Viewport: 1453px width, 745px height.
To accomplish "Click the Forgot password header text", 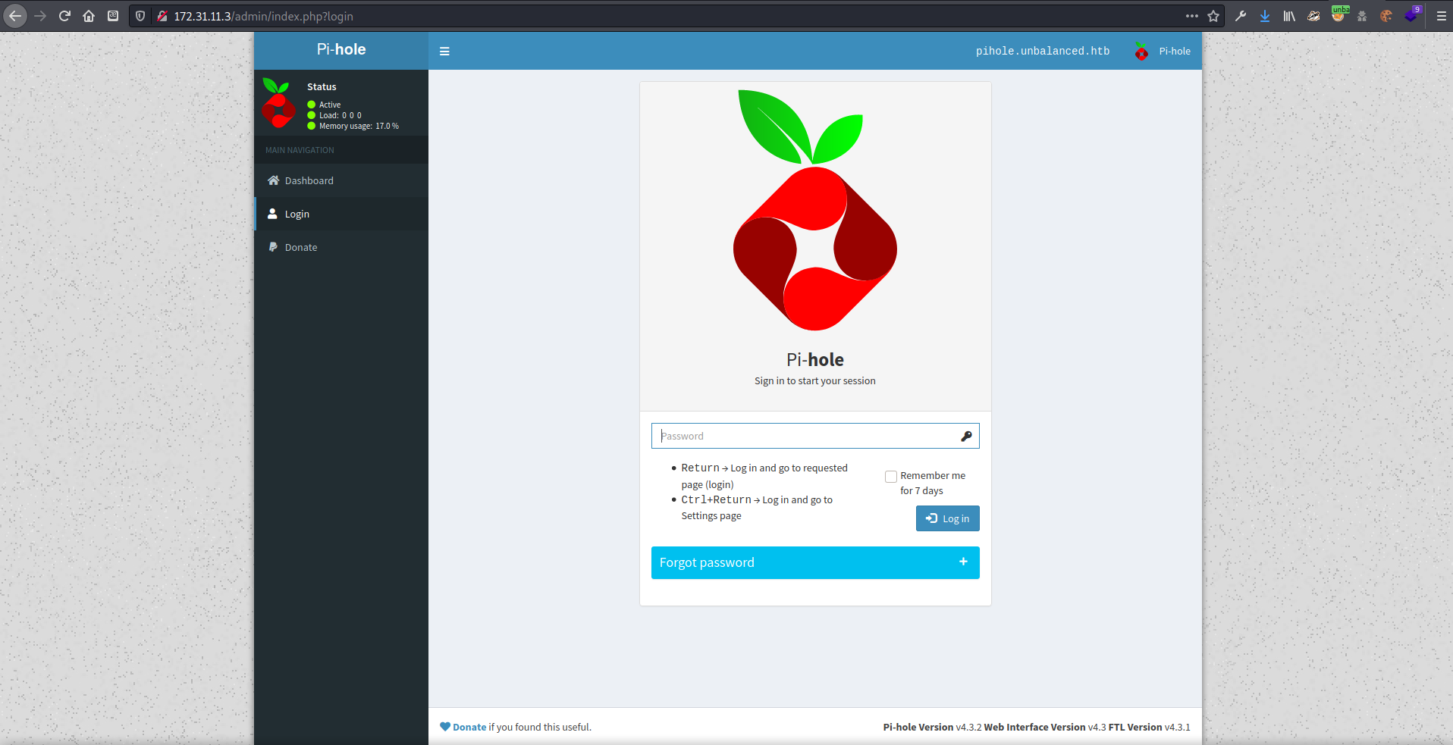I will pyautogui.click(x=707, y=562).
